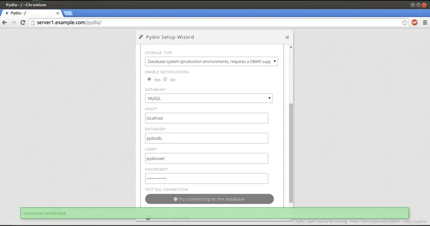
Task: Click the wand icon beside the Pydio Setup Wizard title
Action: pyautogui.click(x=141, y=37)
